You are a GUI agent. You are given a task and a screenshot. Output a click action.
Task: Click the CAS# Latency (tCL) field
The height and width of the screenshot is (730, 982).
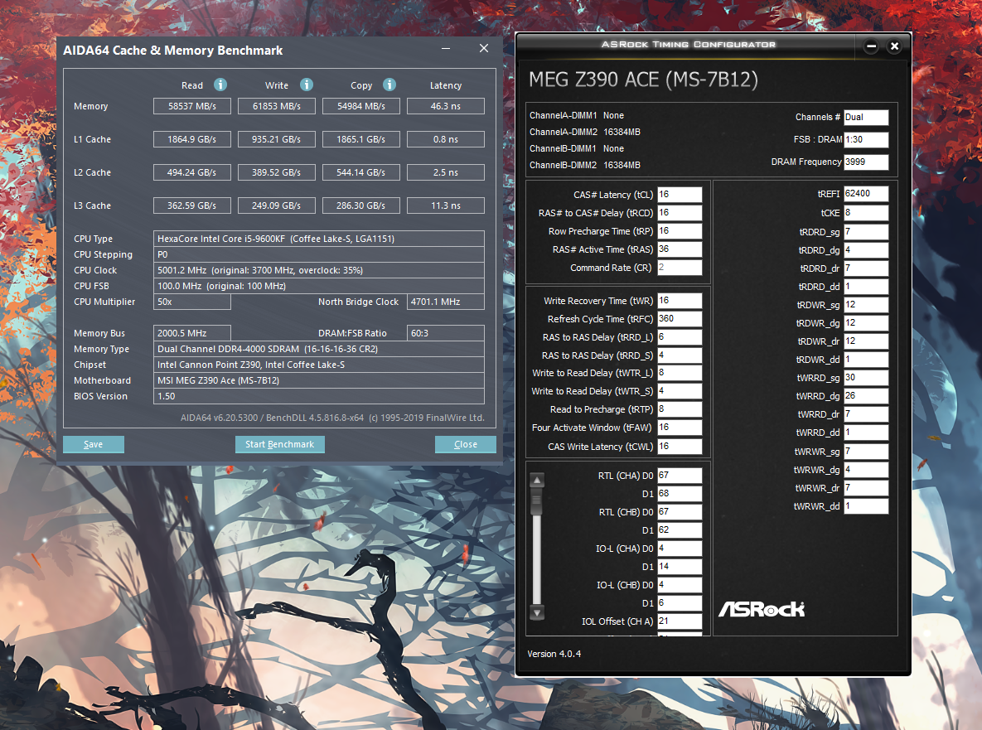680,195
